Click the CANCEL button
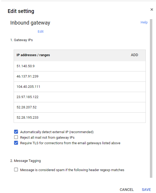Image resolution: width=156 pixels, height=193 pixels. (x=127, y=190)
